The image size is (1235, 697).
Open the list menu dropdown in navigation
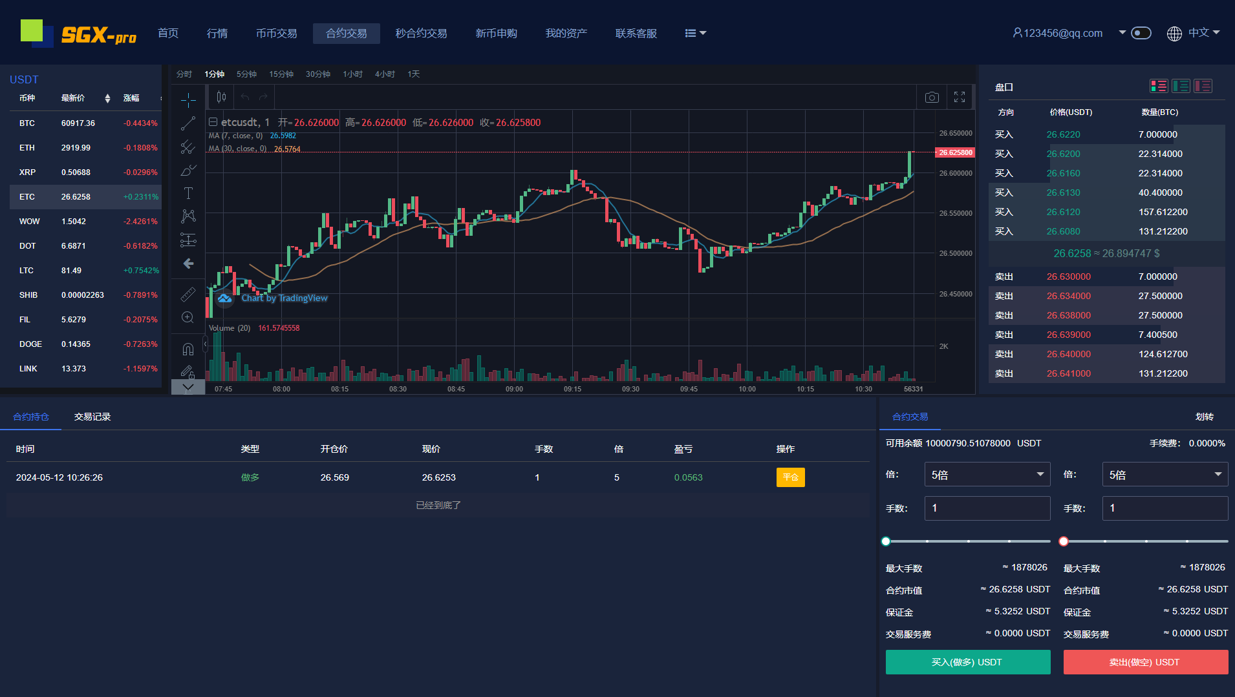(696, 33)
